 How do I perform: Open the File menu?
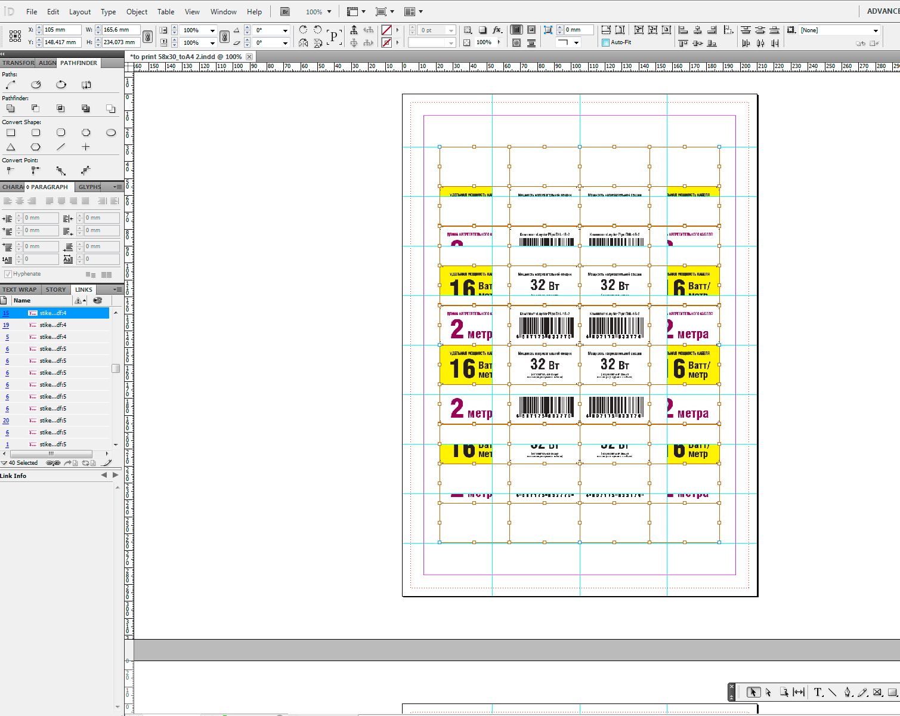pos(32,11)
